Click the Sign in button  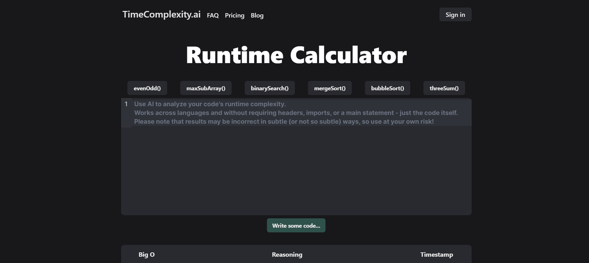click(455, 15)
